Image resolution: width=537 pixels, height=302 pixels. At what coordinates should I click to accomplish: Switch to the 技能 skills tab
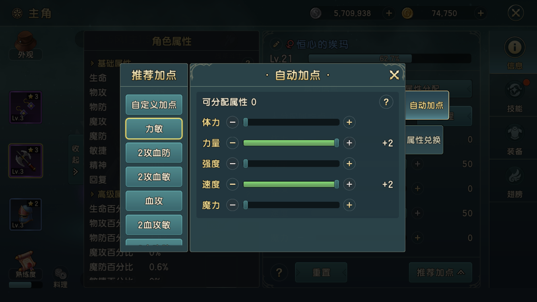[x=514, y=97]
